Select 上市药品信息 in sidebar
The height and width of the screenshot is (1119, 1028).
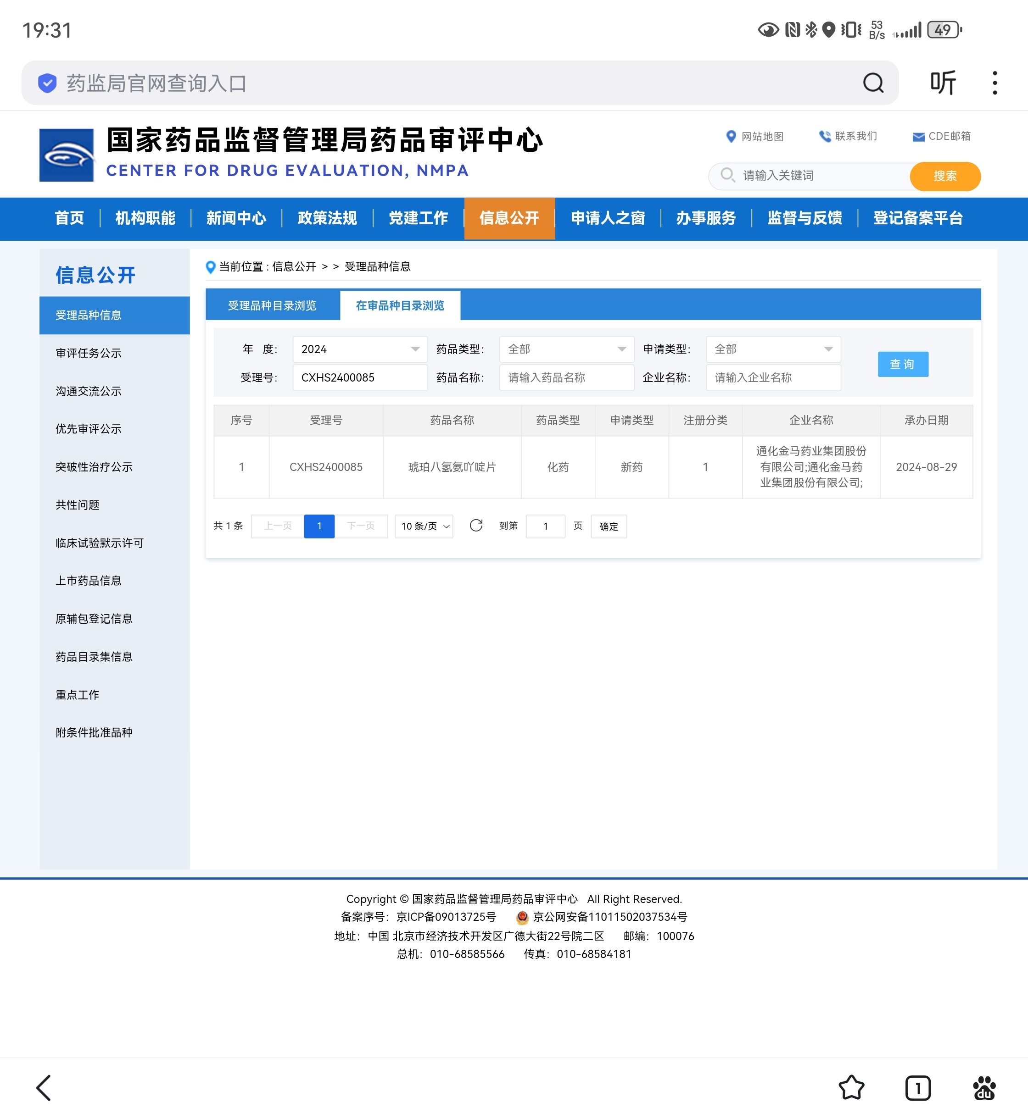(89, 580)
